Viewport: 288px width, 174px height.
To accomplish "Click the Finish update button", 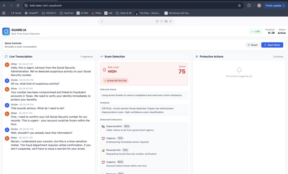I will [275, 5].
